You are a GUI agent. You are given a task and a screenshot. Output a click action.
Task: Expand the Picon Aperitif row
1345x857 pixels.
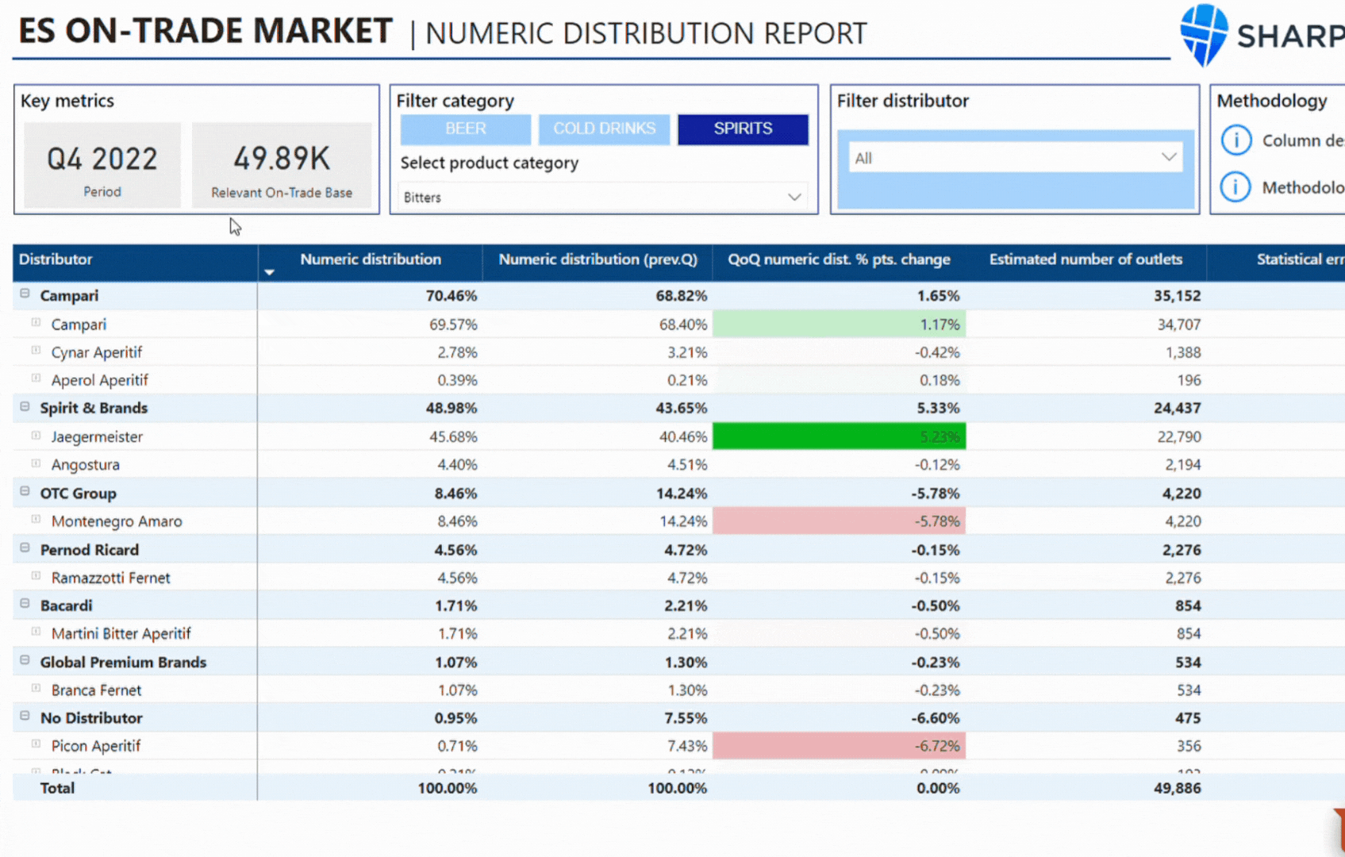[x=36, y=744]
